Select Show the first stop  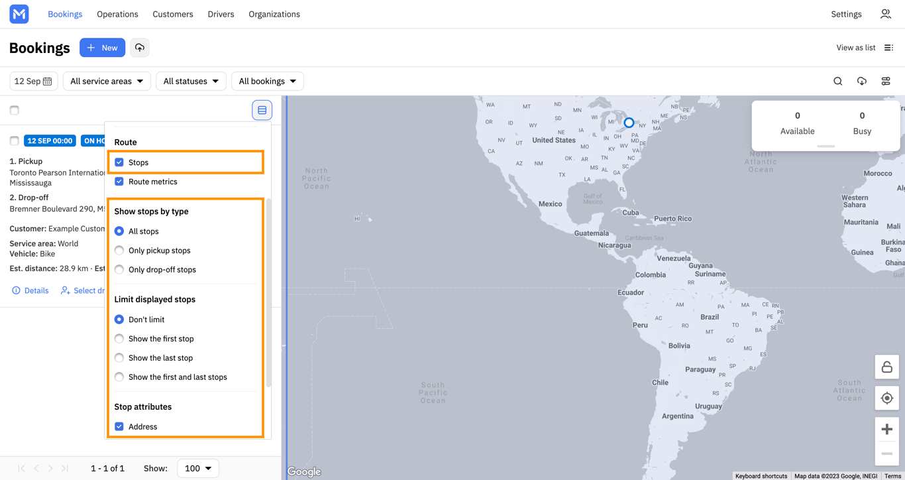(x=119, y=339)
